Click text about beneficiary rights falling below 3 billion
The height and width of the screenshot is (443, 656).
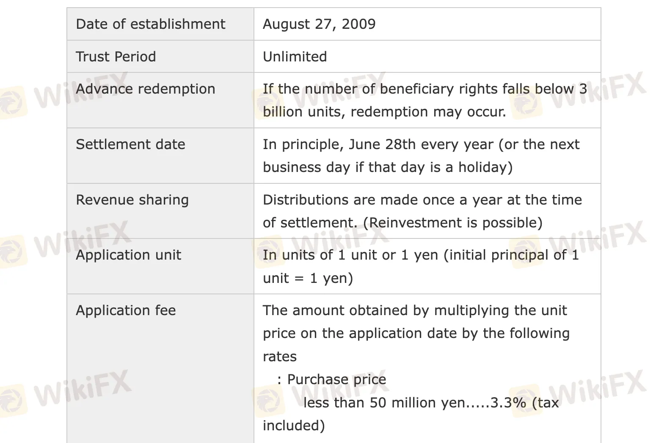[x=425, y=100]
